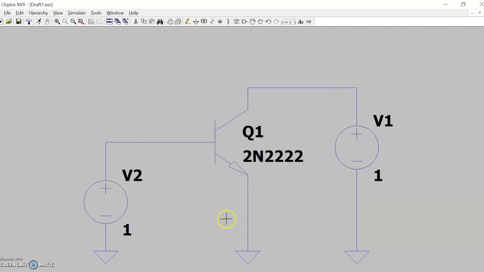Tile windows using the tile icon
Viewport: 484px width, 272px height.
[109, 22]
